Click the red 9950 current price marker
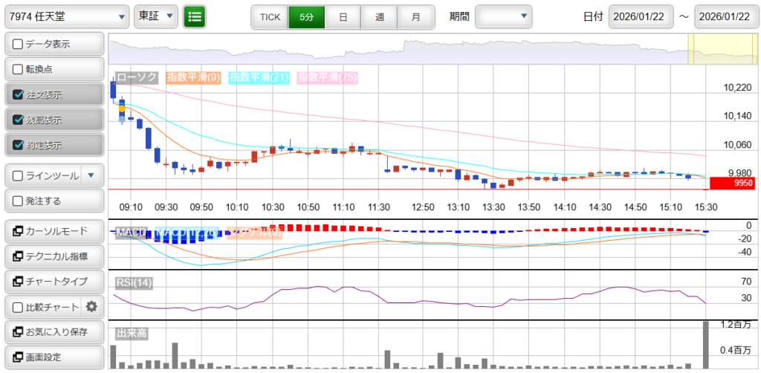Image resolution: width=761 pixels, height=373 pixels. pyautogui.click(x=732, y=183)
